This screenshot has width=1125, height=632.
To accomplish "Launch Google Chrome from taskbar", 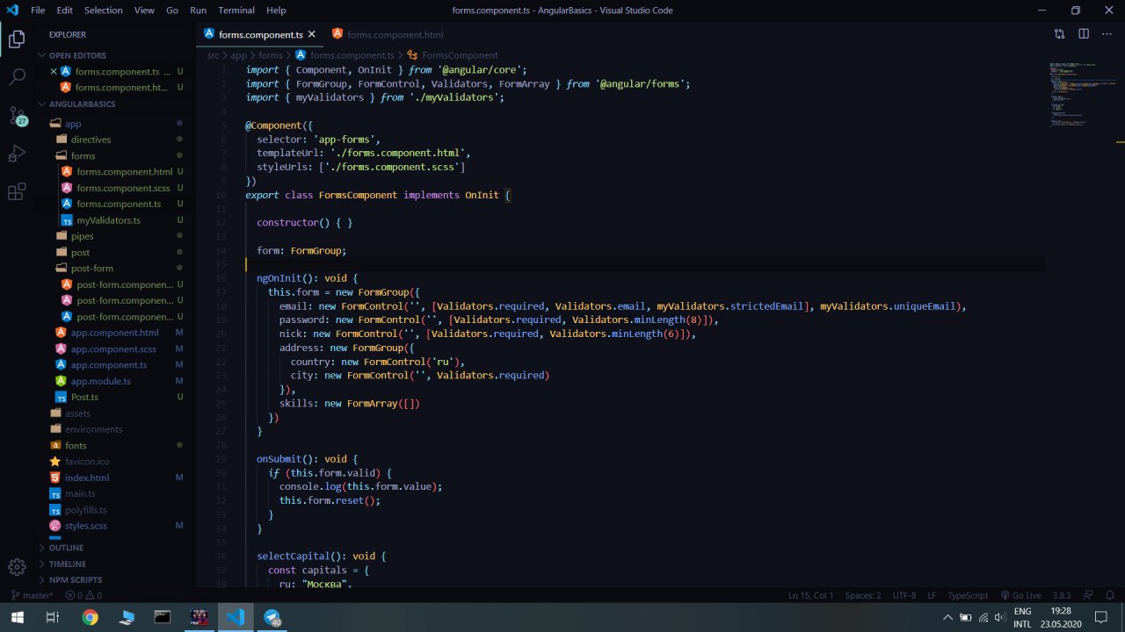I will [x=91, y=617].
